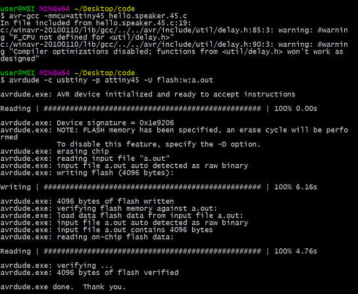Click the avr-gcc compile command line
The width and height of the screenshot is (358, 294).
click(x=93, y=16)
